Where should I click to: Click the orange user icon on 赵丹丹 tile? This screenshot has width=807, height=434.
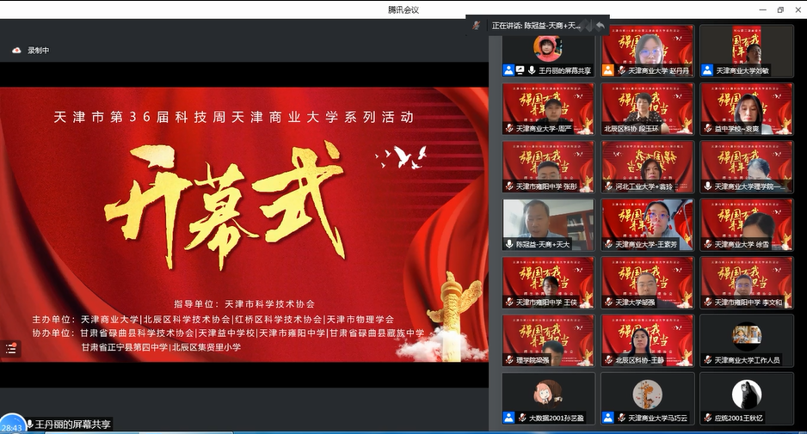coord(608,70)
